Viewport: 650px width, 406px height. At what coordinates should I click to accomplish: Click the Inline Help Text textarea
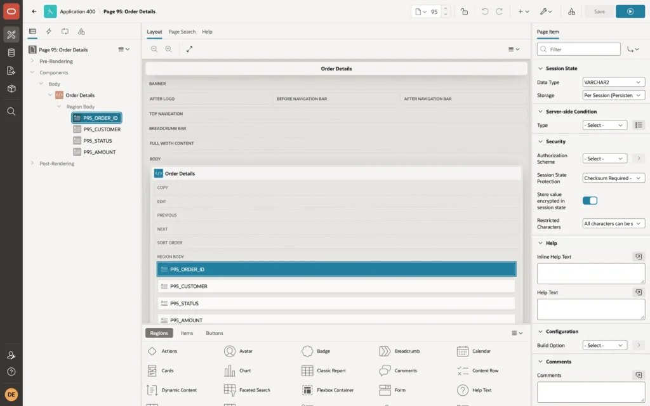pos(591,274)
